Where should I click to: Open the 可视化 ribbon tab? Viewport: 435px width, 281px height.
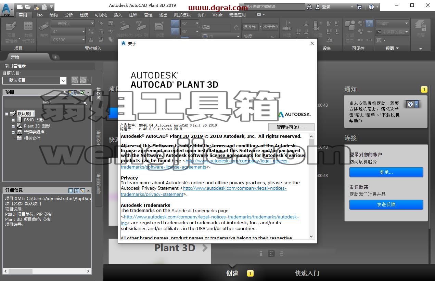coord(101,15)
